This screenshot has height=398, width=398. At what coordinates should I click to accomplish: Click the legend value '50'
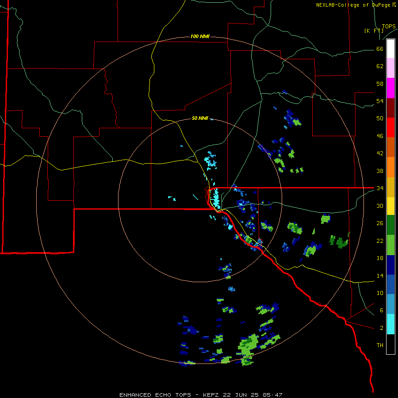tap(380, 119)
